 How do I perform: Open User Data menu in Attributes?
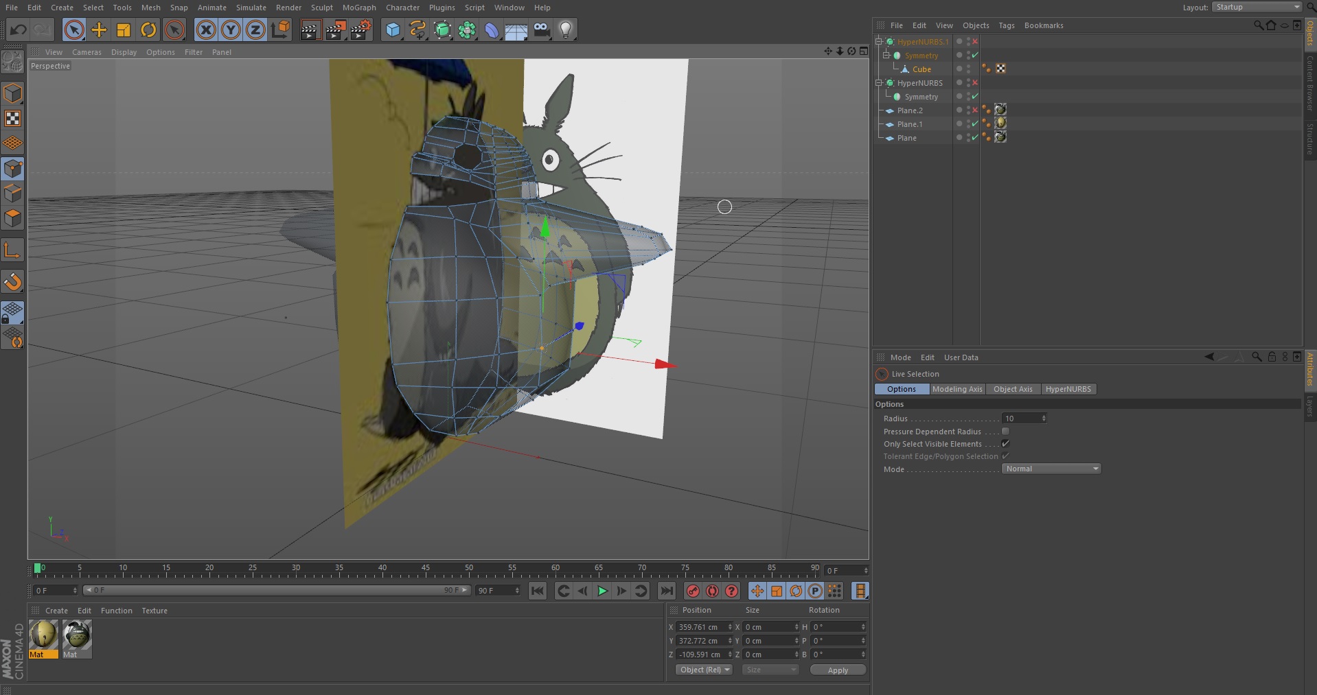[961, 357]
